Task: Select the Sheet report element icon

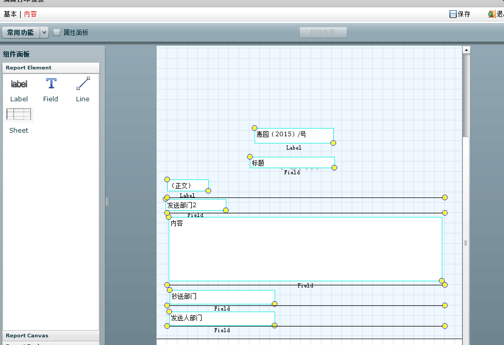Action: point(19,114)
